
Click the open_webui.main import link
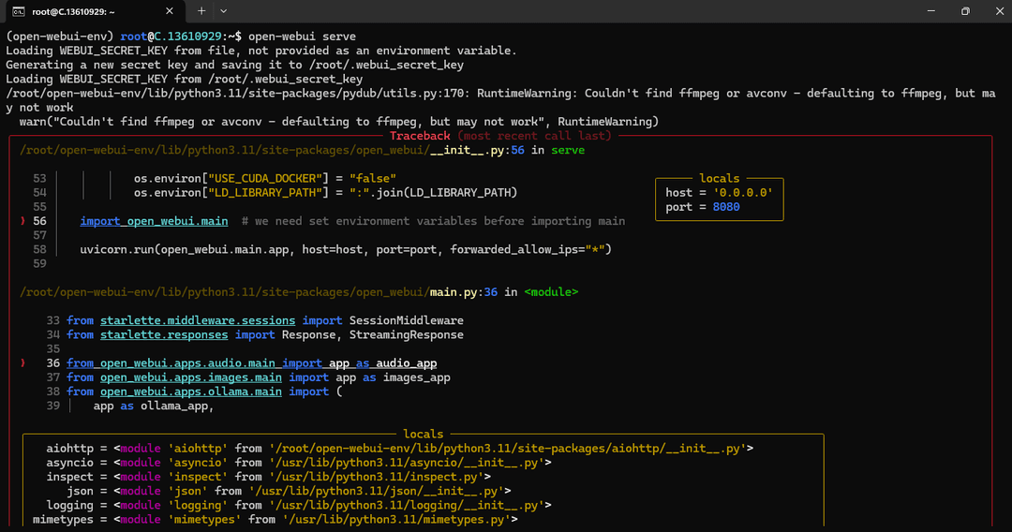(154, 221)
